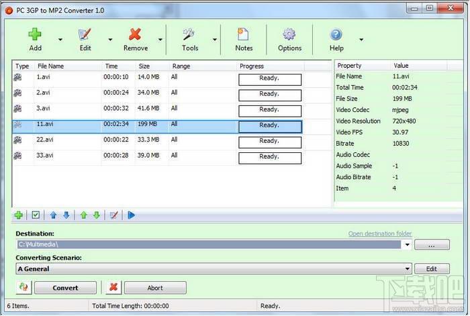Viewport: 470px width, 316px height.
Task: Click the C:\Multimedia\ destination field
Action: (209, 245)
